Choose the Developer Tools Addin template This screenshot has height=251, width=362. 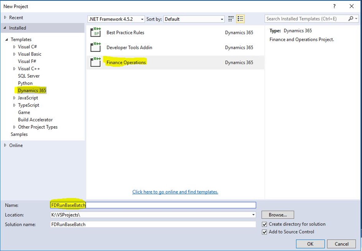point(175,47)
